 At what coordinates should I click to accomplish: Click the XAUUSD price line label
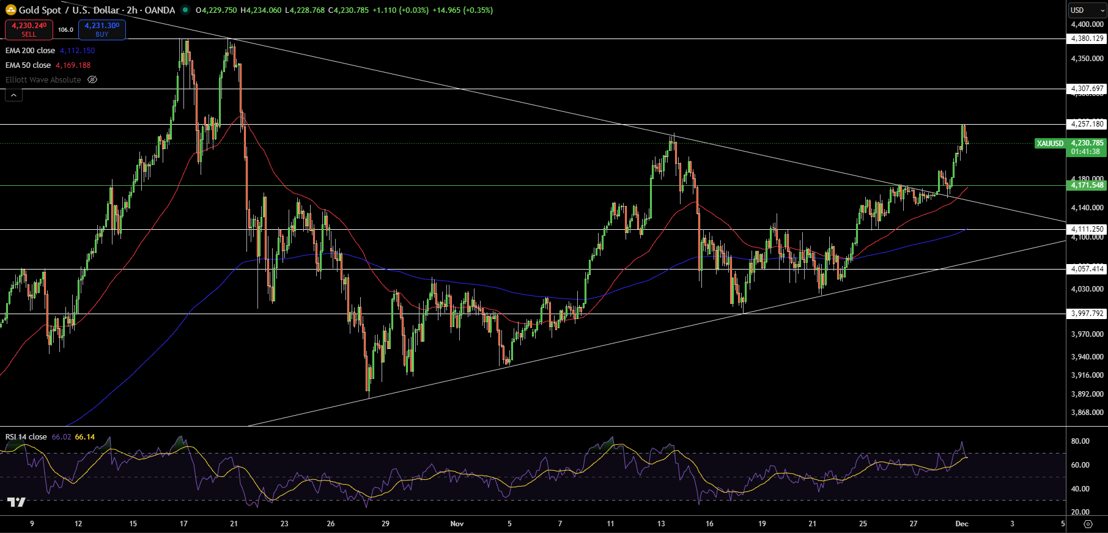pyautogui.click(x=1050, y=144)
